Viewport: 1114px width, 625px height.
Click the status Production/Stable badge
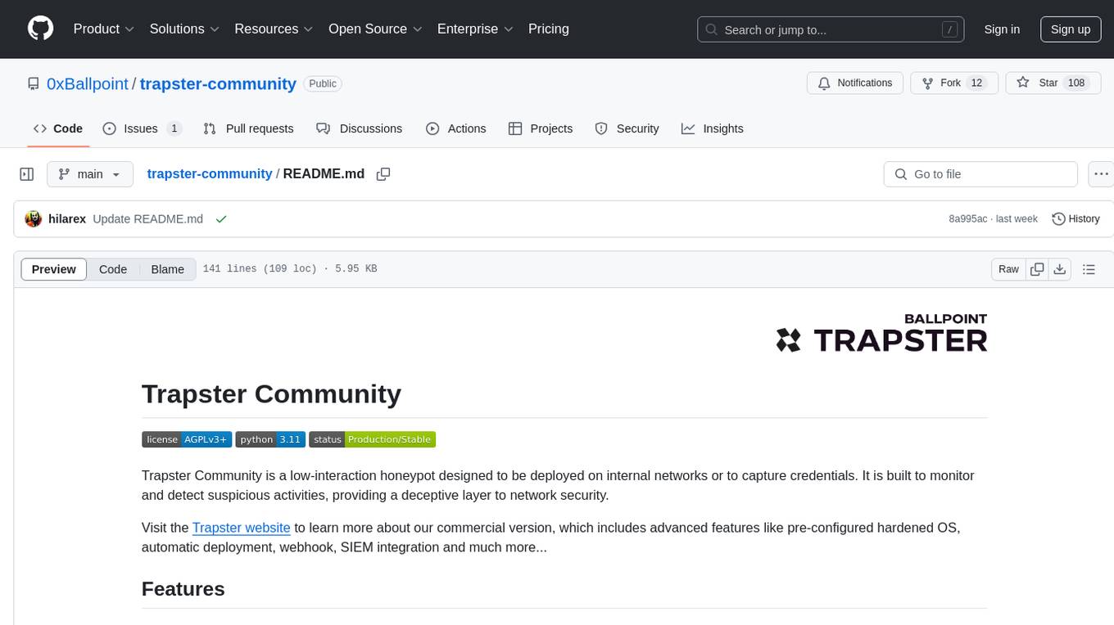(372, 439)
